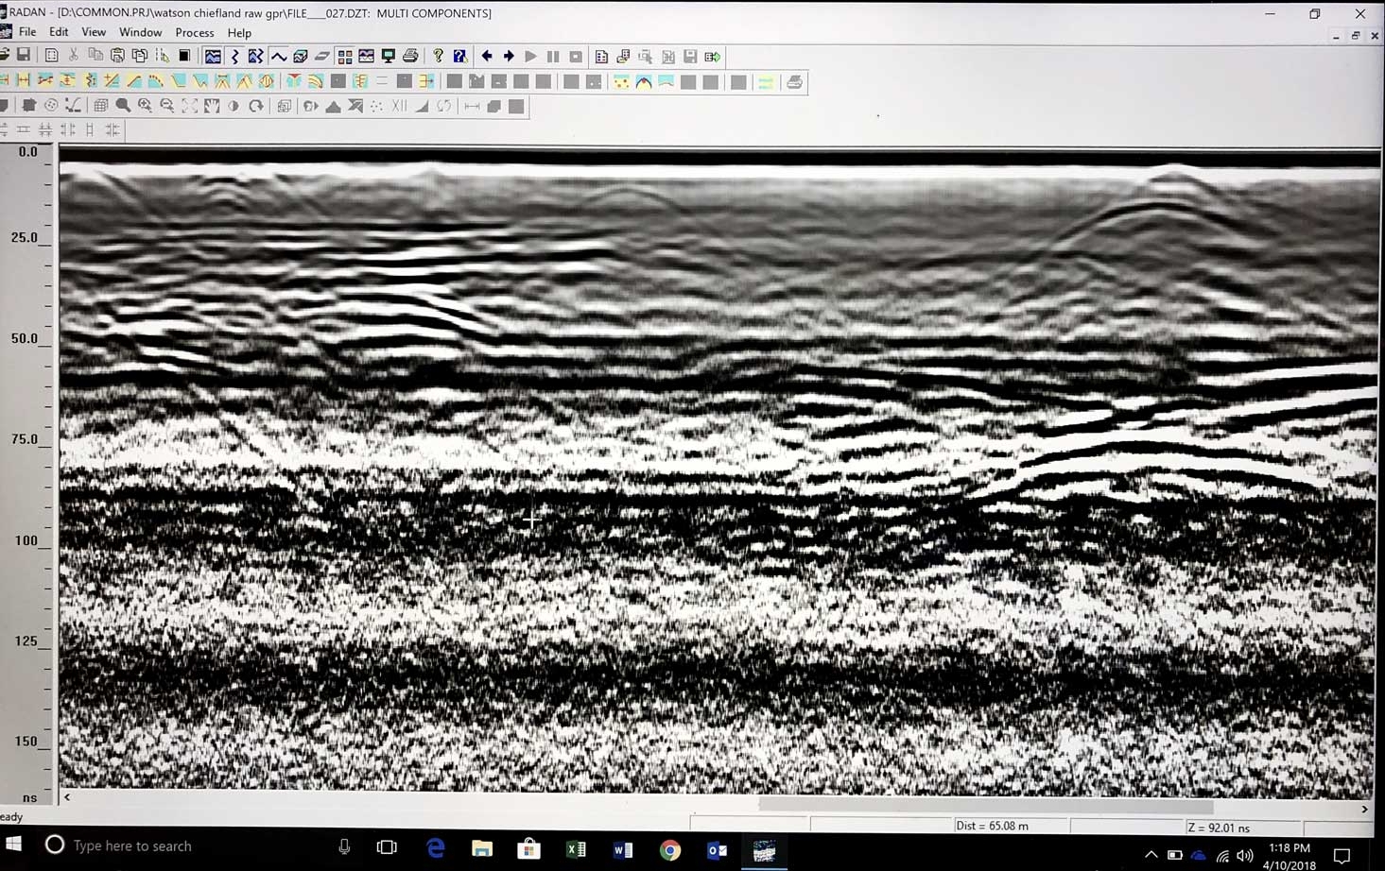Click the yellow question mark Help icon
This screenshot has height=871, width=1385.
point(438,57)
